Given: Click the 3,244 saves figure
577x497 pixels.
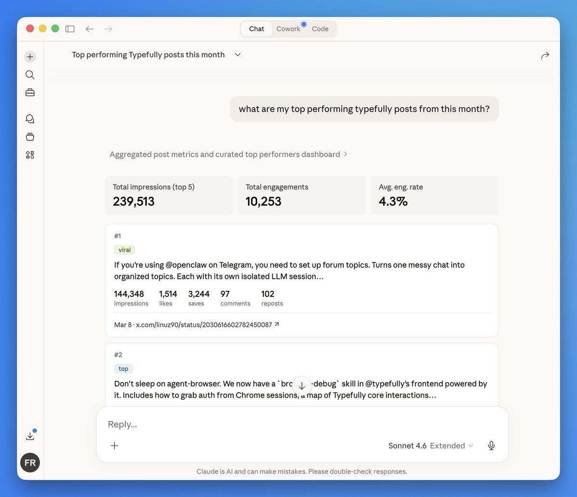Looking at the screenshot, I should click(199, 294).
